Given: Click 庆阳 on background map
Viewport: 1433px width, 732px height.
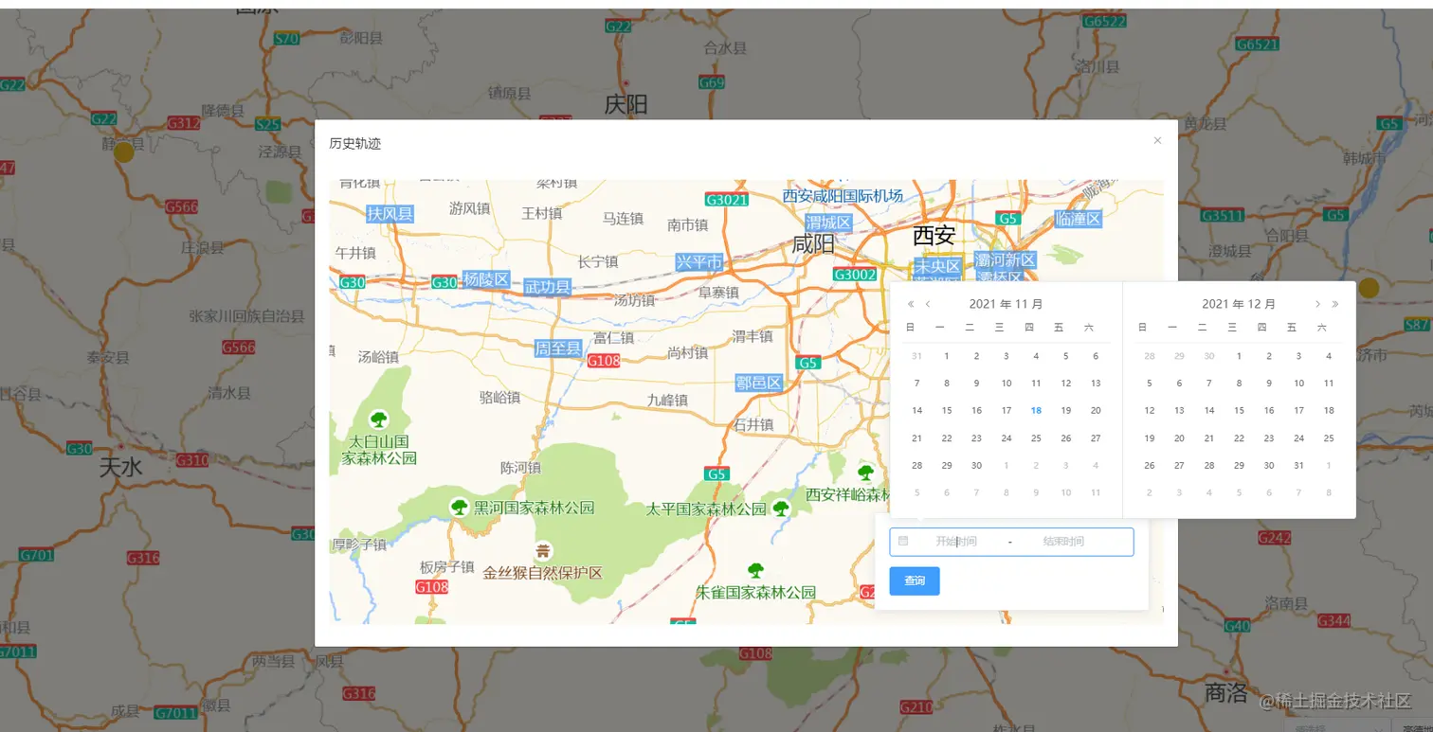Looking at the screenshot, I should pos(626,104).
